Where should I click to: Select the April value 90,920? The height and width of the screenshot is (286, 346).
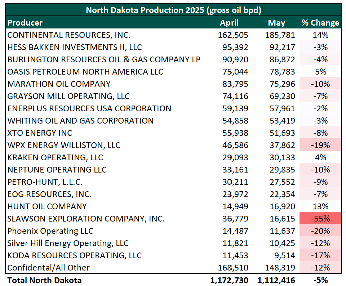(x=235, y=59)
